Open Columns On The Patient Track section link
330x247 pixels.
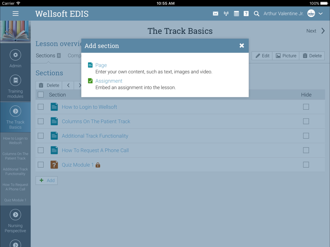(96, 122)
